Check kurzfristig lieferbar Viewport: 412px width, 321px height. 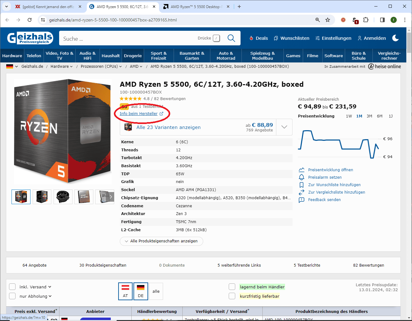(232, 296)
